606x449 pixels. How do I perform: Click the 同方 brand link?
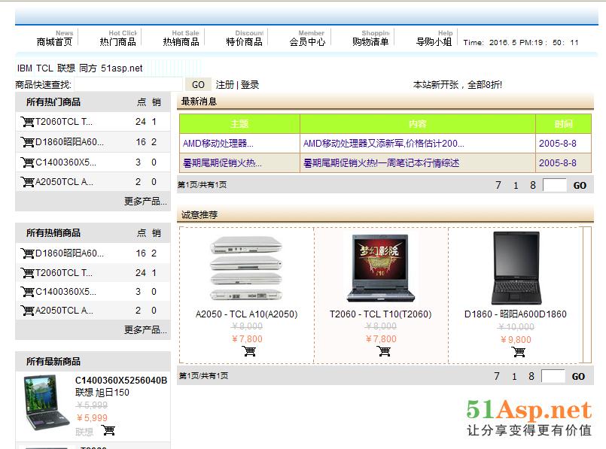tap(88, 68)
